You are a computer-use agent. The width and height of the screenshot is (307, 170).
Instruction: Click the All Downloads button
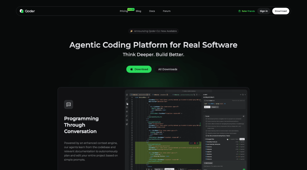point(168,69)
